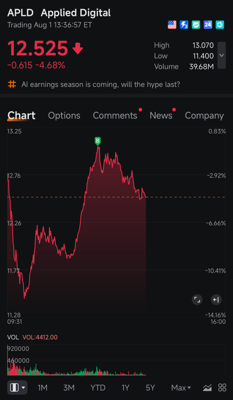Tap the blue lightning level-3 icon

coord(184,25)
